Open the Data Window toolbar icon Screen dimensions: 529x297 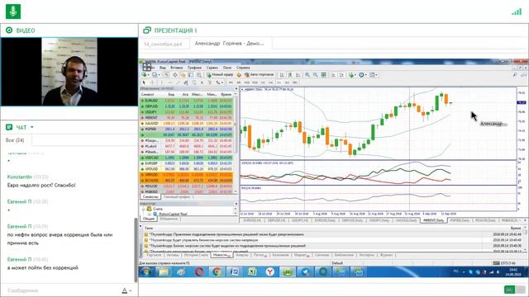pos(174,75)
